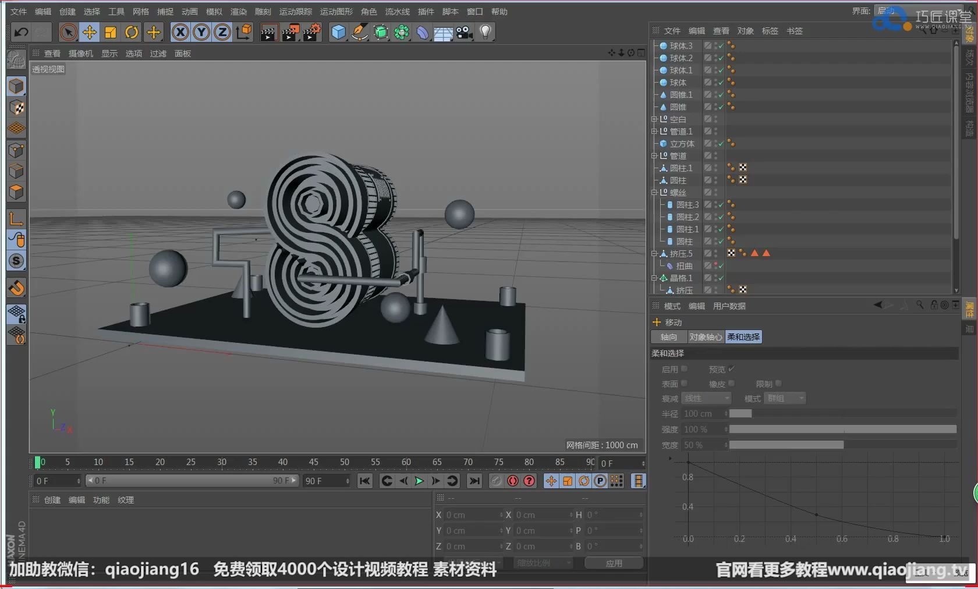Click the Render View clapboard icon
Screen dimensions: 978x589
click(x=268, y=33)
